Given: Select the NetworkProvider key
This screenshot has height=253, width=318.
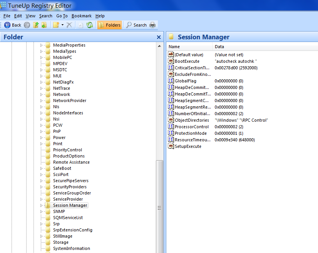Looking at the screenshot, I should point(70,101).
